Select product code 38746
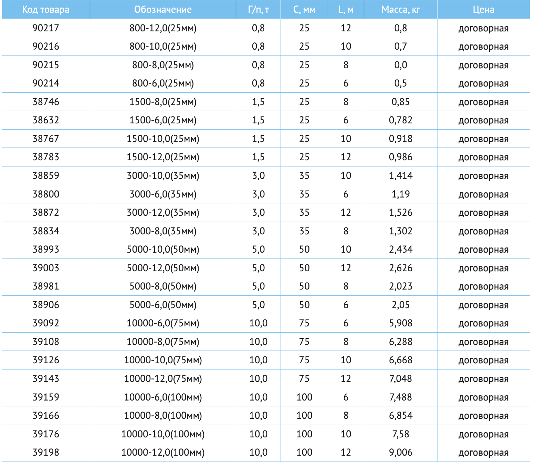This screenshot has width=537, height=466. (46, 102)
